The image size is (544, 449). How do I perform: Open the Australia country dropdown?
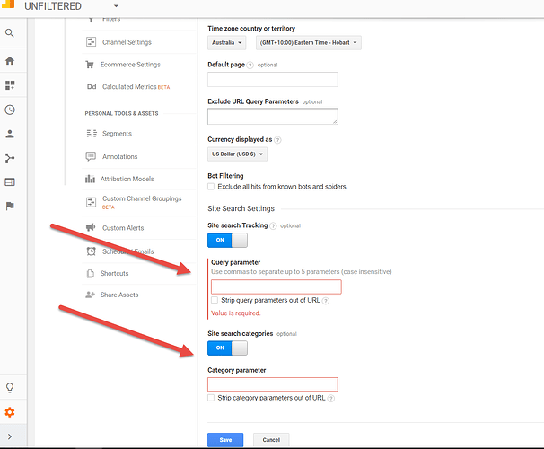tap(227, 43)
